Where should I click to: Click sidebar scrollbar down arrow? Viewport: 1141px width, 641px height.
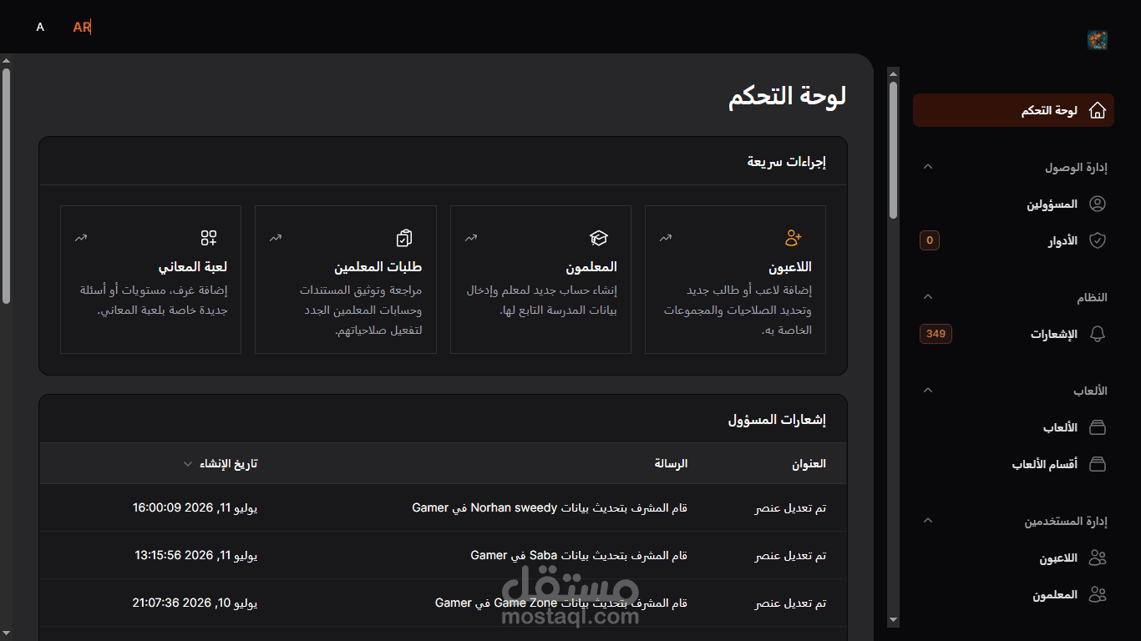[893, 620]
